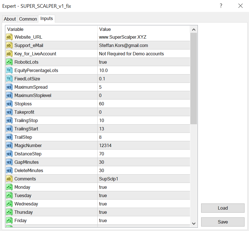
Task: Click the boolean icon beside Monday
Action: (x=9, y=187)
